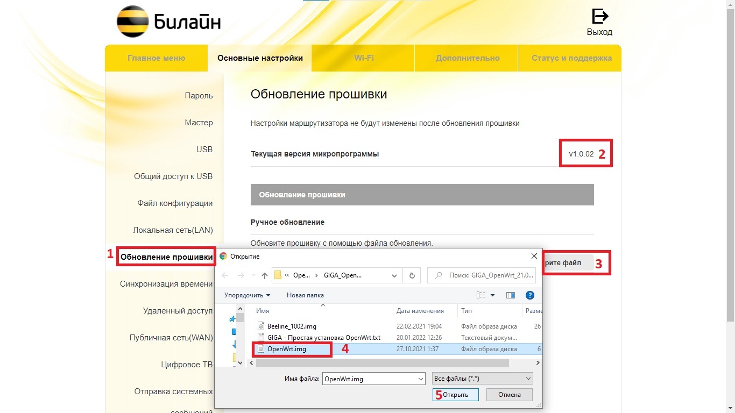Go back using the dialog's back arrow
The height and width of the screenshot is (413, 735).
coord(225,275)
